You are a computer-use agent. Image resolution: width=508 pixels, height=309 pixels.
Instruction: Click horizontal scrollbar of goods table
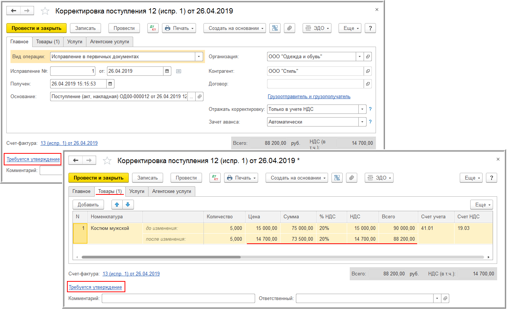click(x=161, y=257)
